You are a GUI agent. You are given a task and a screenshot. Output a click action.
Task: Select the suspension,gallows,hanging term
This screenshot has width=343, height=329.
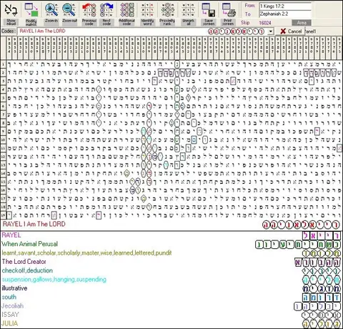[54, 280]
